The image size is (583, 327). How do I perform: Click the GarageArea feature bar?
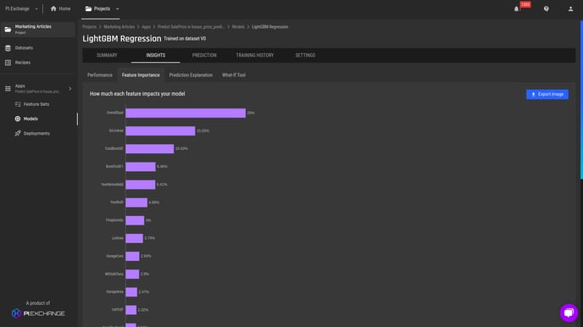[x=131, y=292]
